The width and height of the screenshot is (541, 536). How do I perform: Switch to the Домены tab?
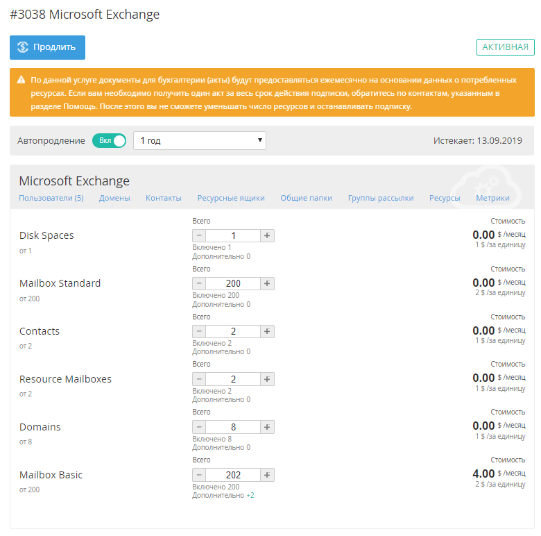tap(114, 198)
